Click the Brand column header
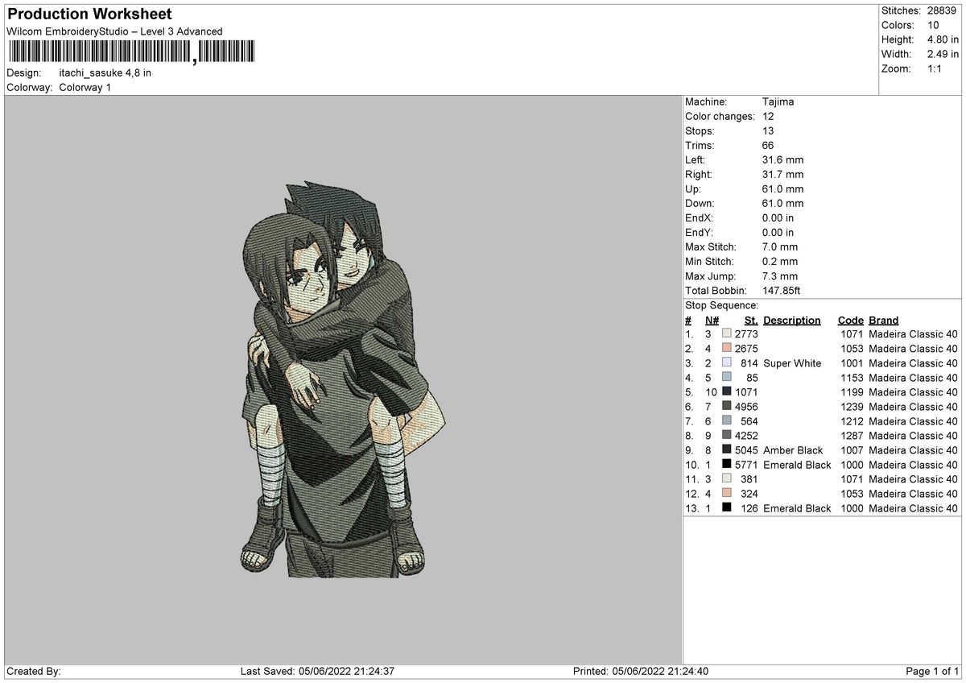 [x=882, y=320]
